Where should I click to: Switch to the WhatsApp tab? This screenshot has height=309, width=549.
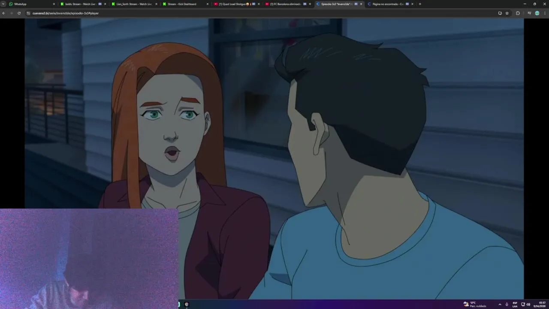point(32,4)
